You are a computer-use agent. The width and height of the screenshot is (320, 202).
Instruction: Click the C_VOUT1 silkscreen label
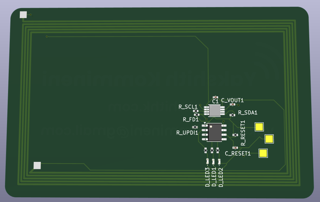pos(233,100)
